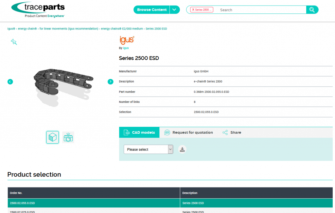Click the Browse Content button
Viewport: 335px width, 213px height.
tap(151, 10)
